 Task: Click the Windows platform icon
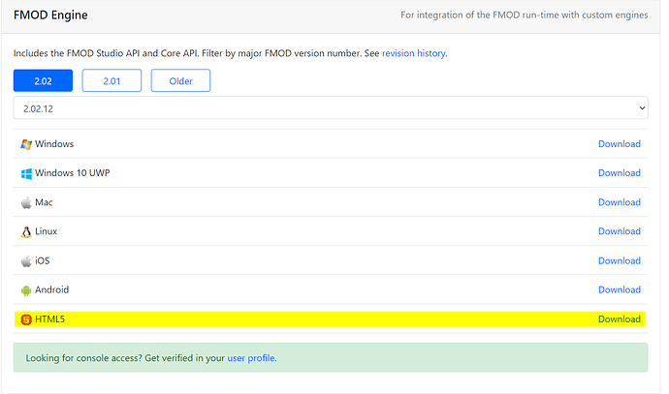tap(26, 144)
